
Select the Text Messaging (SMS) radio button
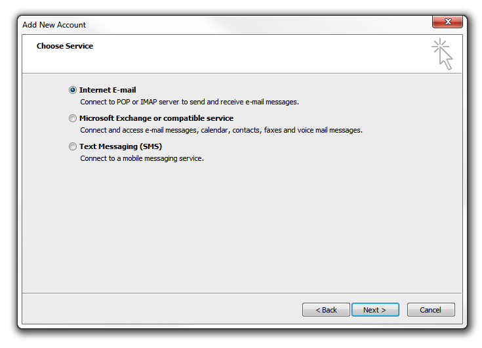tap(73, 146)
